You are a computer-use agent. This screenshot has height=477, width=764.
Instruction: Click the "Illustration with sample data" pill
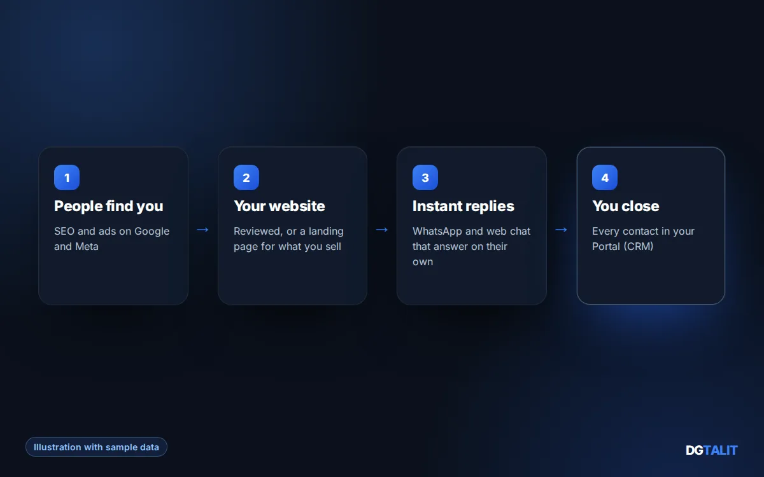pos(96,447)
